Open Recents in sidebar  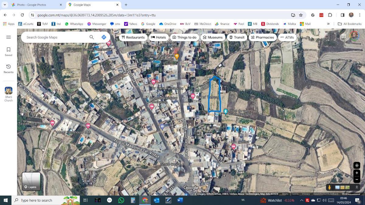click(9, 69)
